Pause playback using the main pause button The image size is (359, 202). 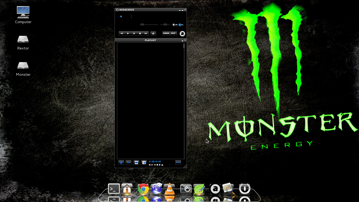pos(134,33)
